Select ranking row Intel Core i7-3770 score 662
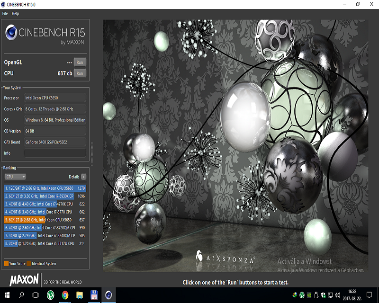 (x=45, y=212)
